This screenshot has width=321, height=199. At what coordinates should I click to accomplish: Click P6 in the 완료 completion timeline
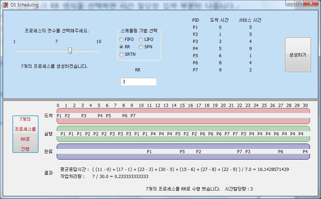click(281, 152)
